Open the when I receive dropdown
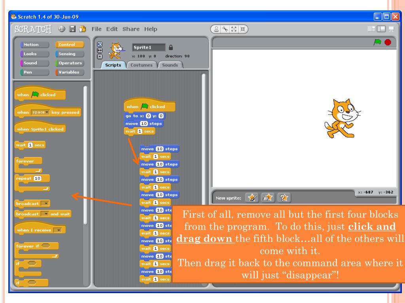 (58, 230)
